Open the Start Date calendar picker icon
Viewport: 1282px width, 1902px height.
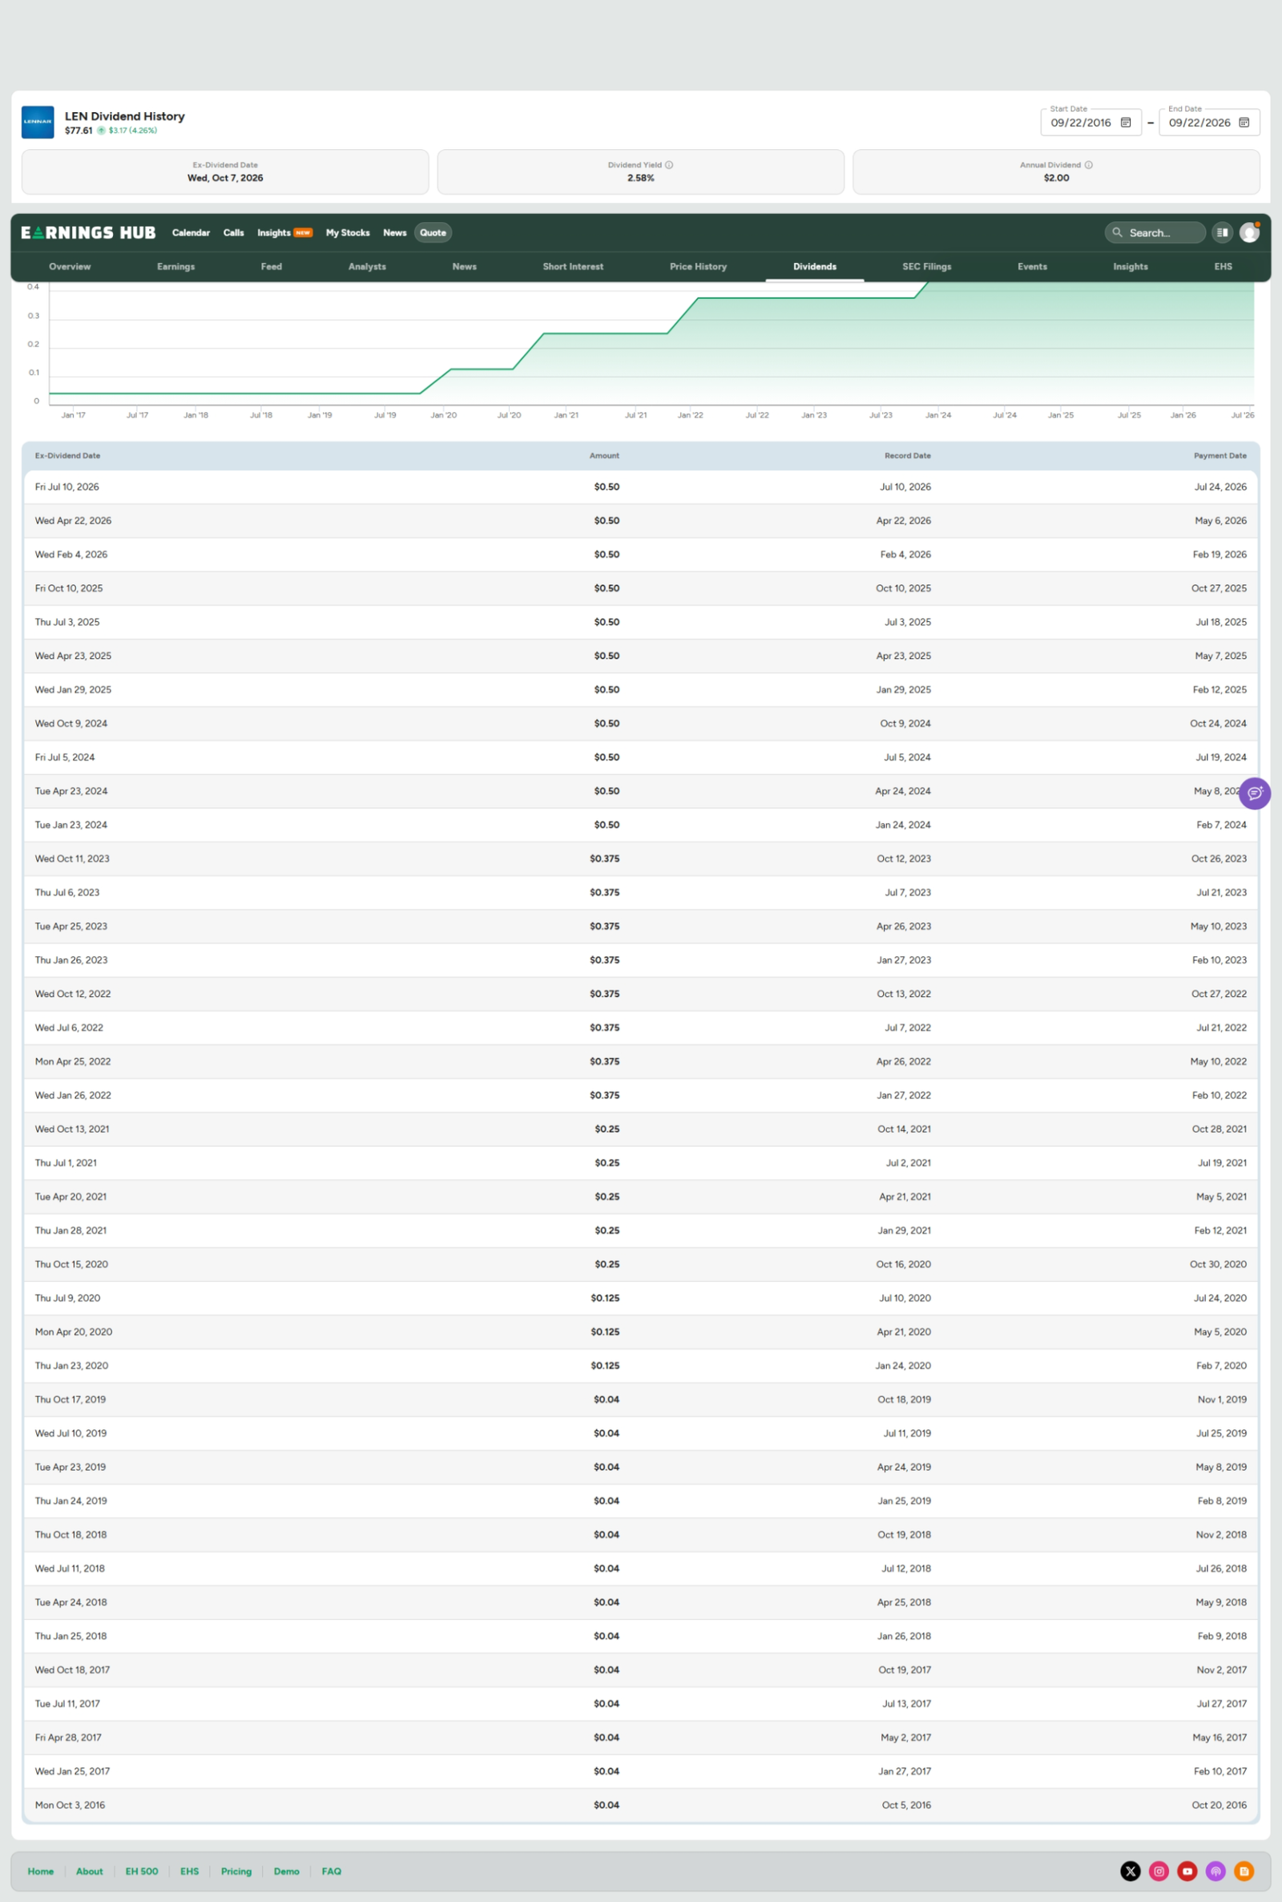pos(1125,123)
